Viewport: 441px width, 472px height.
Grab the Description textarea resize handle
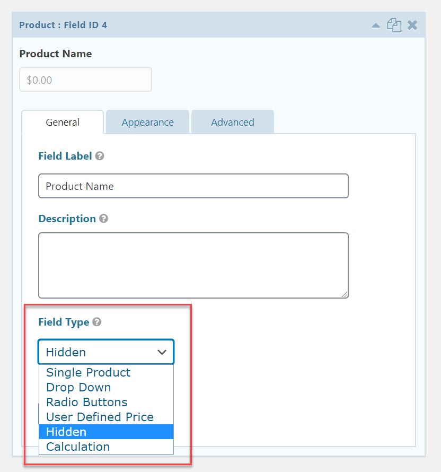345,295
